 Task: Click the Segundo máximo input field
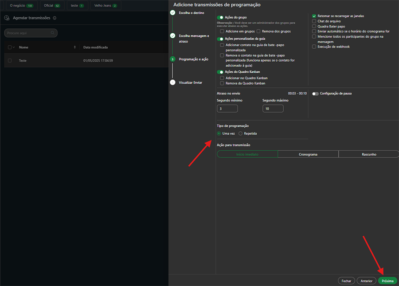[273, 109]
